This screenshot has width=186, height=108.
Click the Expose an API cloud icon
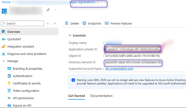tap(9, 105)
